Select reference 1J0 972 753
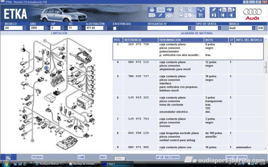This screenshot has height=167, width=268. tap(138, 119)
